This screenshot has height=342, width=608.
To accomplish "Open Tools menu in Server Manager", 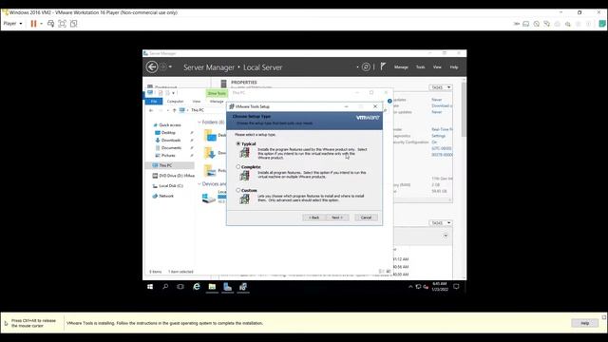I will pyautogui.click(x=420, y=67).
